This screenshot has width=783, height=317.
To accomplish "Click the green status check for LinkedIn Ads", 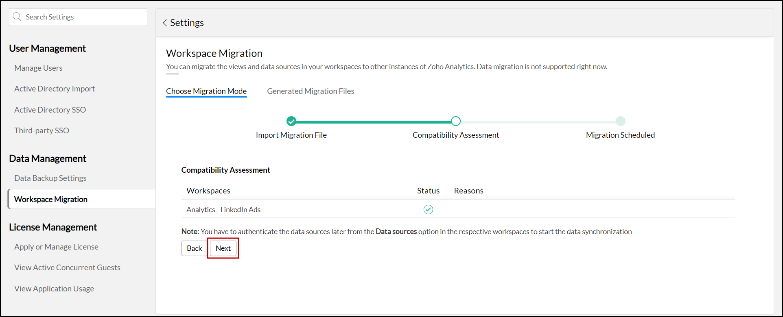I will pyautogui.click(x=428, y=209).
